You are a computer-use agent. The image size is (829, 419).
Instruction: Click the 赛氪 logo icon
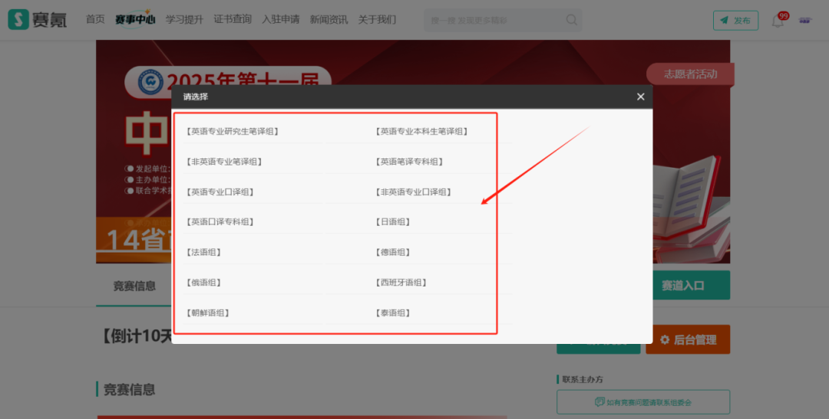pos(18,19)
